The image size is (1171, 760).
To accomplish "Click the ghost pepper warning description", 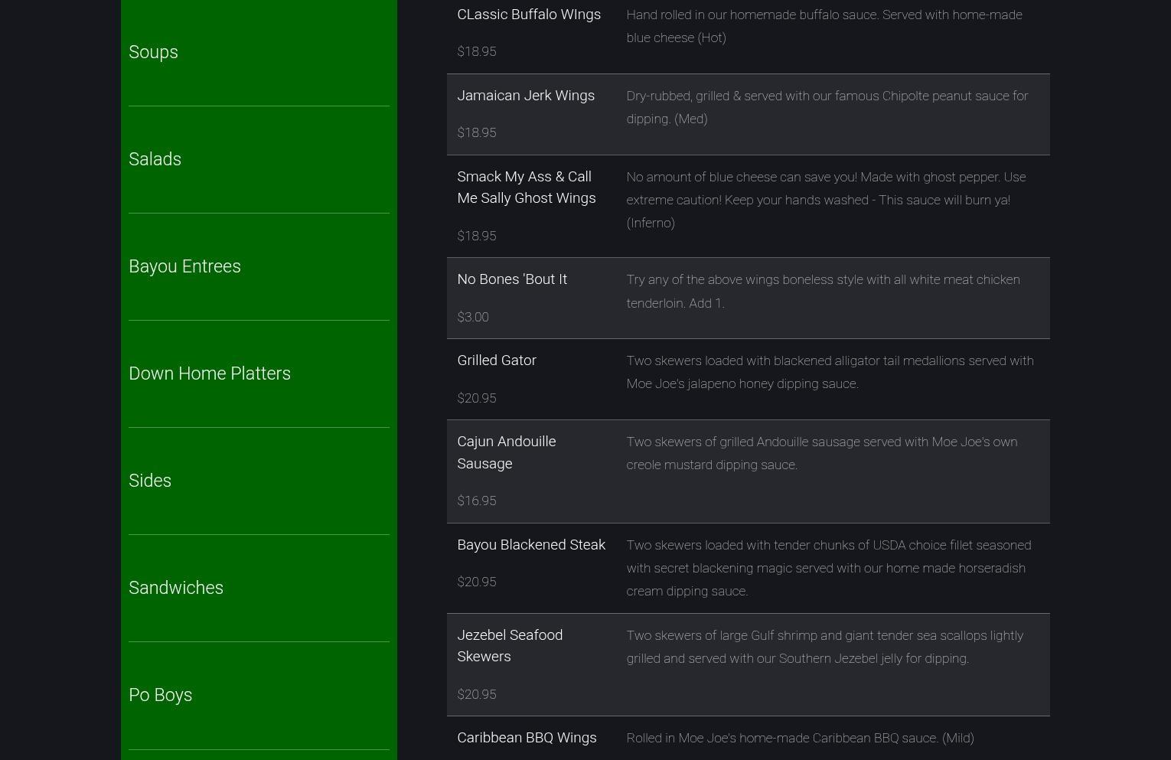I will [827, 200].
